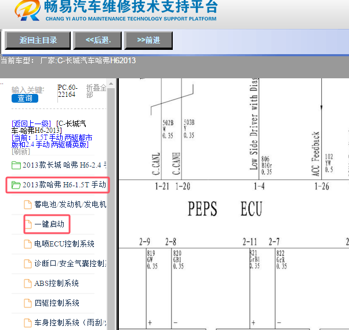The width and height of the screenshot is (349, 330).
Task: Open the 蓄电池/发动机/发电机 document
Action: click(70, 204)
